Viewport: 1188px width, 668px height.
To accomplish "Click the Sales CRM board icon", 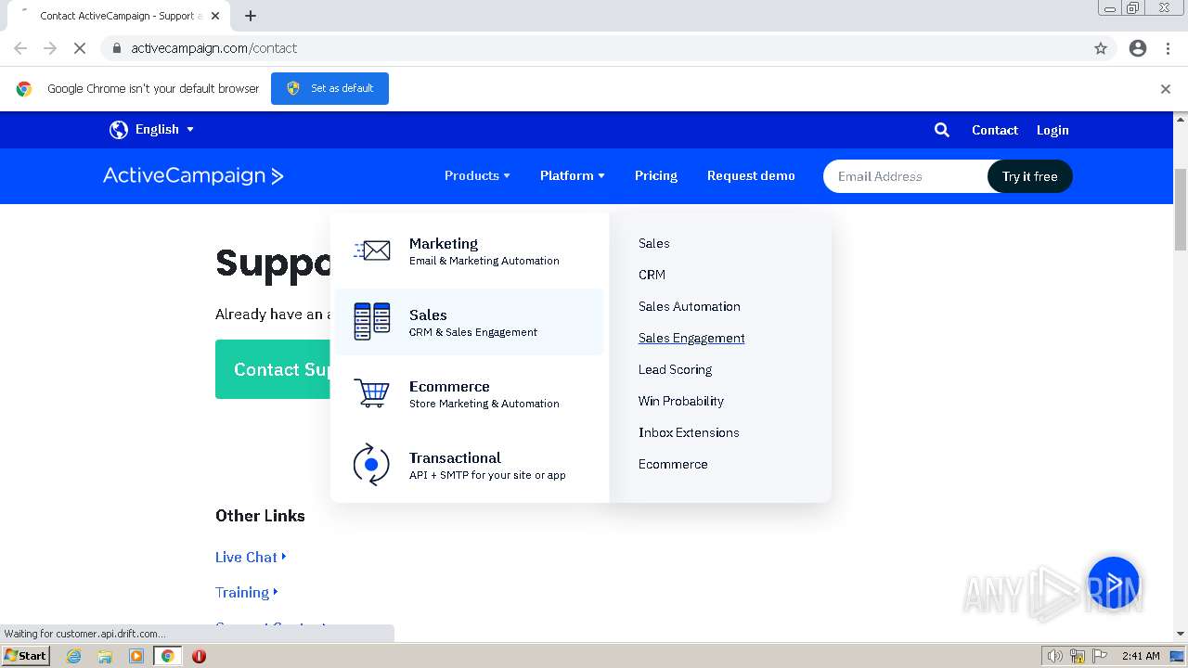I will (371, 321).
